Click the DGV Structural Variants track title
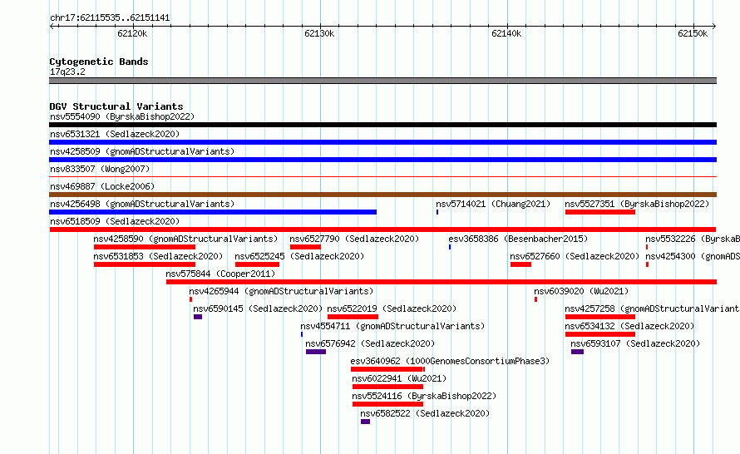The width and height of the screenshot is (740, 454). point(116,106)
